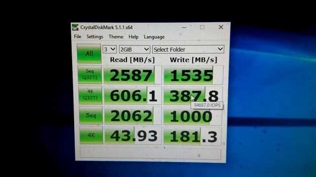Click the Read [MB/s] column header
This screenshot has width=316, height=177.
coord(132,60)
